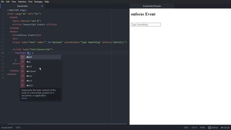Image resolution: width=231 pixels, height=130 pixels.
Task: Click the 'onfocus Event' heading in preview
Action: pos(143,14)
